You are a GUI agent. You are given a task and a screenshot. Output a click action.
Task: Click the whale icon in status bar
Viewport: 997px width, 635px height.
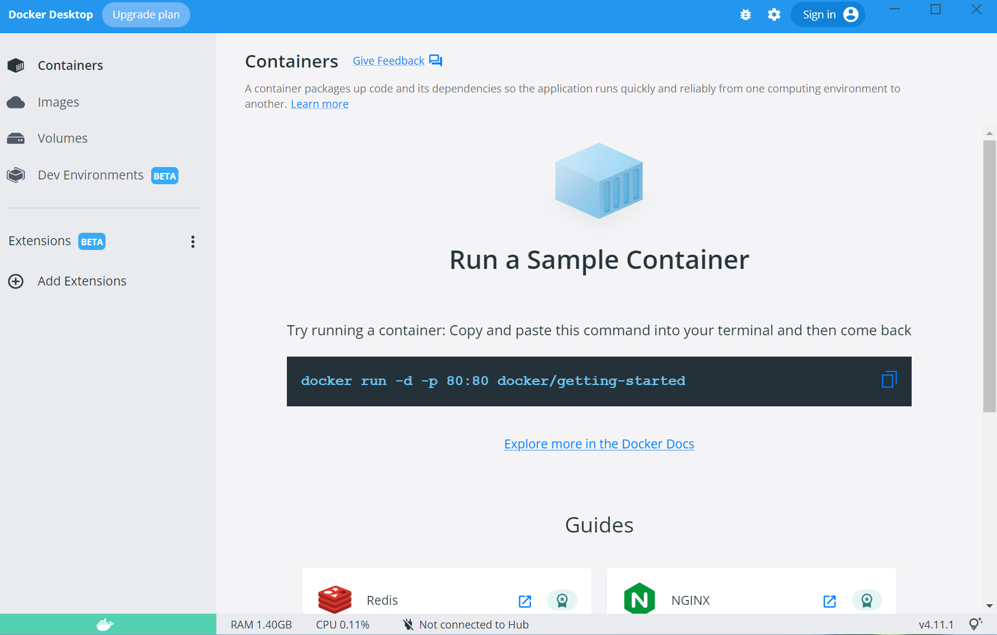point(105,624)
